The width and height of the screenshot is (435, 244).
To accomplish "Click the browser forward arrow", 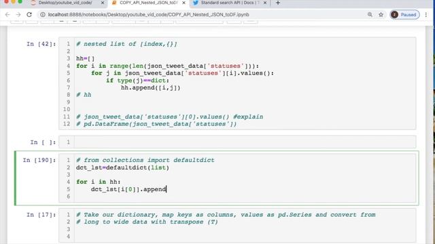I will pyautogui.click(x=18, y=15).
